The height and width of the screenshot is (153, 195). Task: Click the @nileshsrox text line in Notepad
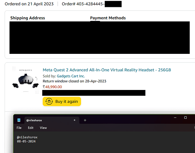point(27,137)
